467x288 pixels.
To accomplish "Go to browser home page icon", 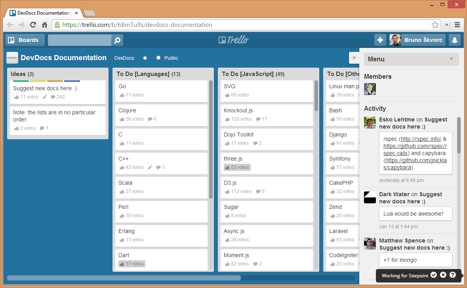I will (x=44, y=25).
